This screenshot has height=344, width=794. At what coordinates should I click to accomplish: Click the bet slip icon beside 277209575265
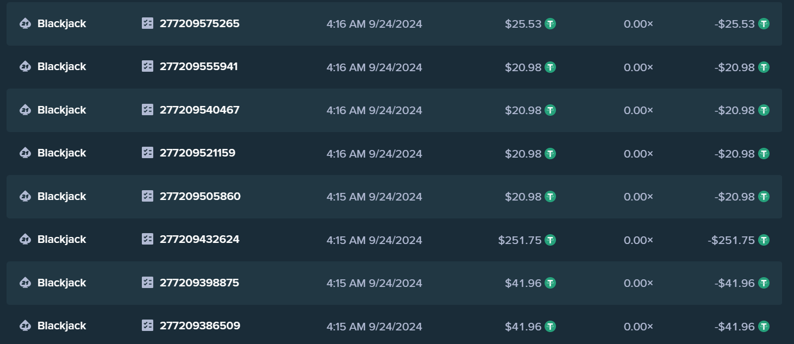click(147, 23)
